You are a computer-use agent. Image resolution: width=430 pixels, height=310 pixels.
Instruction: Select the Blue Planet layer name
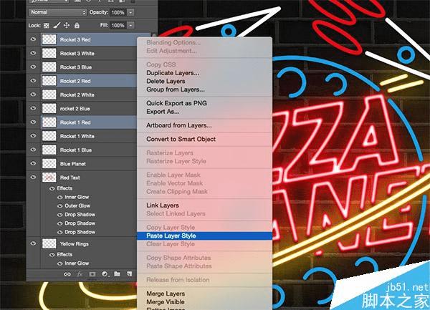(73, 164)
